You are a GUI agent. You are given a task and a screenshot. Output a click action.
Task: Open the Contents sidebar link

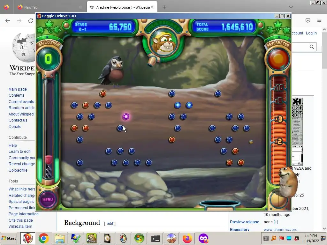(x=17, y=95)
